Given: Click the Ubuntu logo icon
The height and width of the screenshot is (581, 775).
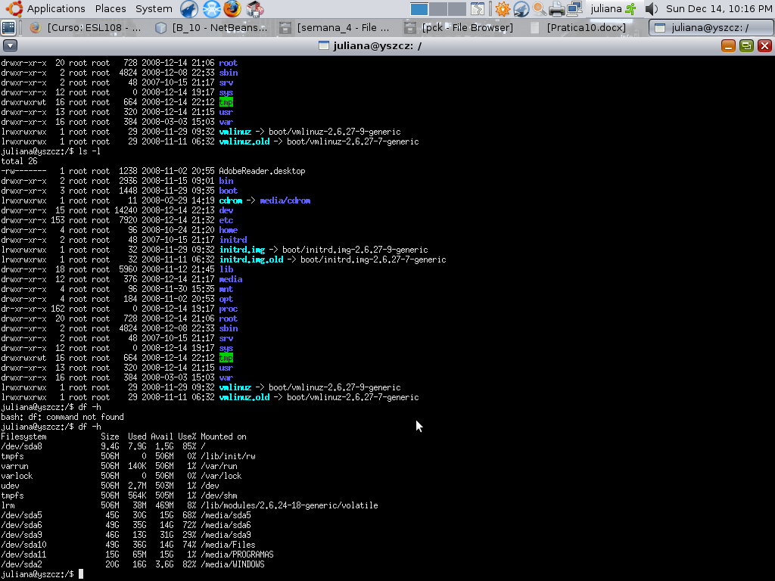Looking at the screenshot, I should pyautogui.click(x=15, y=8).
